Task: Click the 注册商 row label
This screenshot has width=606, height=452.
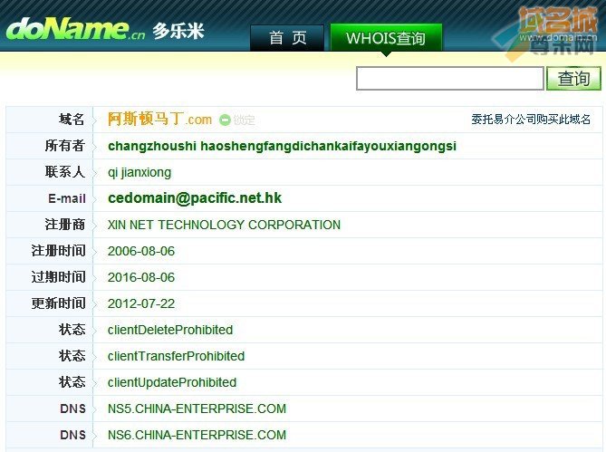Action: pyautogui.click(x=65, y=225)
